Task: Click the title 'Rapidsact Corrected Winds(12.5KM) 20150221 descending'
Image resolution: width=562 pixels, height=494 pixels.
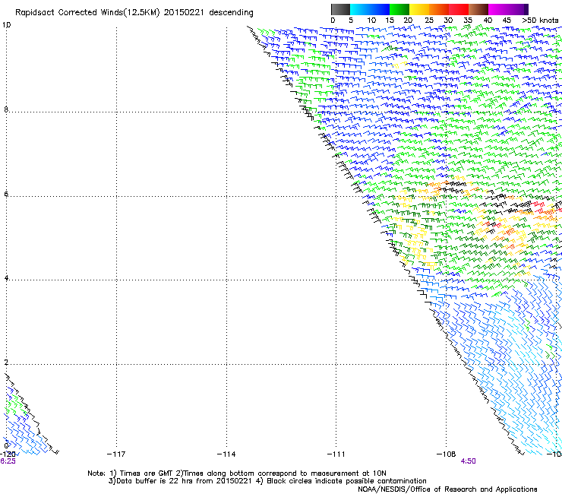Action: (134, 13)
